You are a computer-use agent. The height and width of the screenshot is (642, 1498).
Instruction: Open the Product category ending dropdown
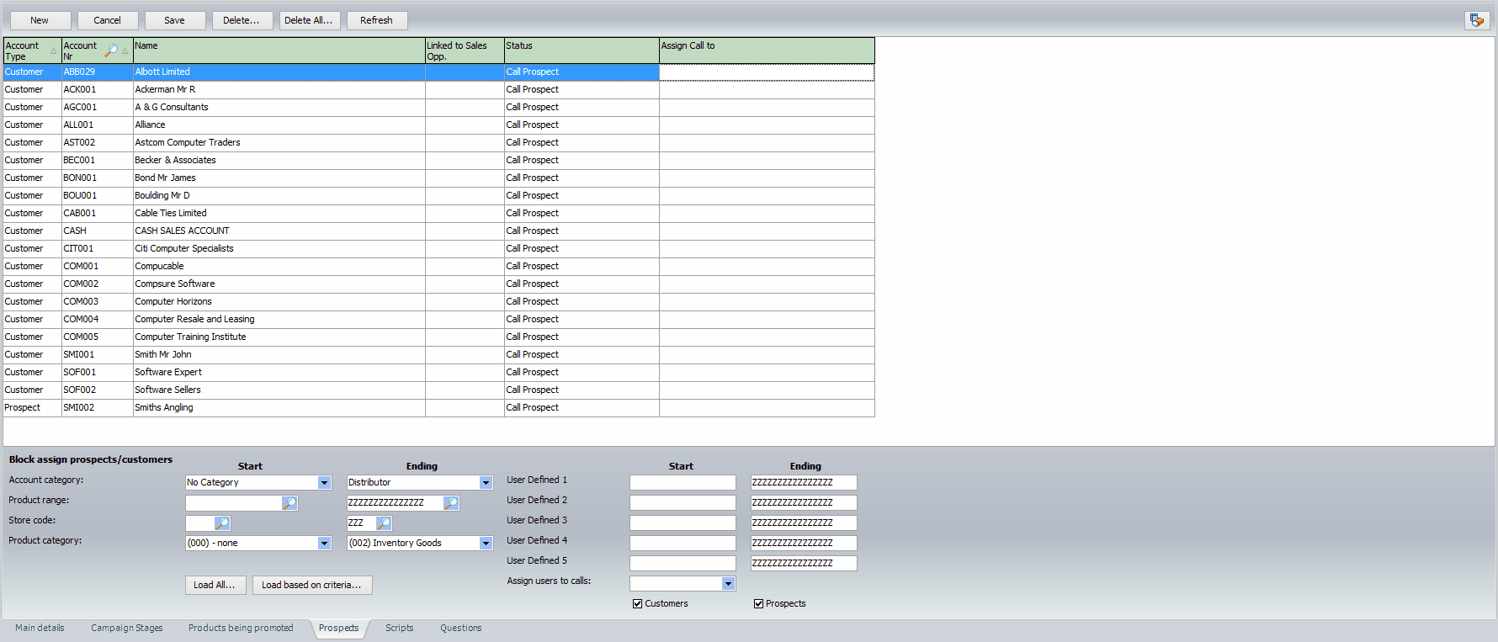click(x=486, y=544)
